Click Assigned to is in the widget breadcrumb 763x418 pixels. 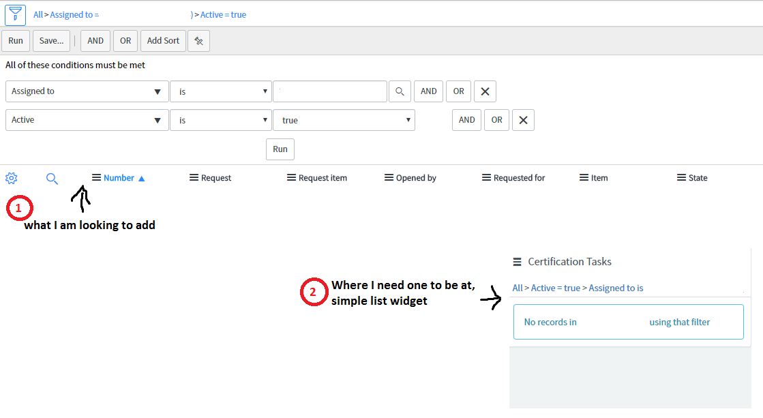click(615, 288)
